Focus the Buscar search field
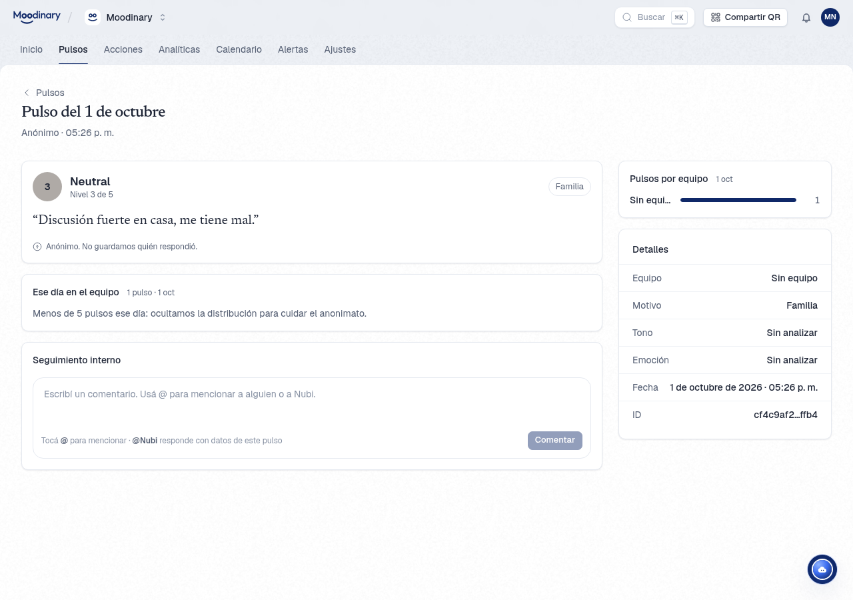The width and height of the screenshot is (853, 600). (654, 17)
